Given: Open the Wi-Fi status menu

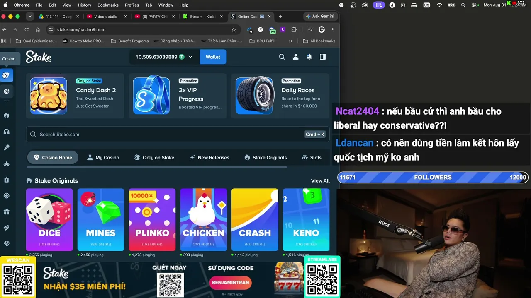Looking at the screenshot, I should coord(439,5).
